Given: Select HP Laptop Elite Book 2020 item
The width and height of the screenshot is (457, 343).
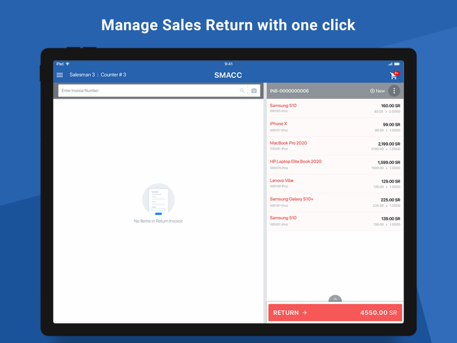Looking at the screenshot, I should click(x=335, y=165).
